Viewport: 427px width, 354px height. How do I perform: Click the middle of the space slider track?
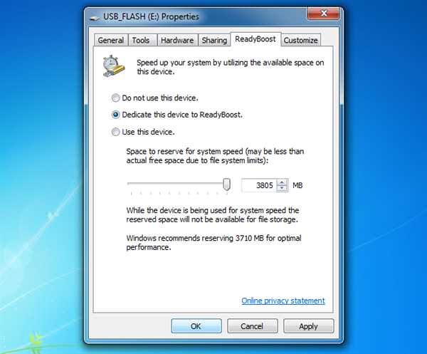tap(177, 184)
